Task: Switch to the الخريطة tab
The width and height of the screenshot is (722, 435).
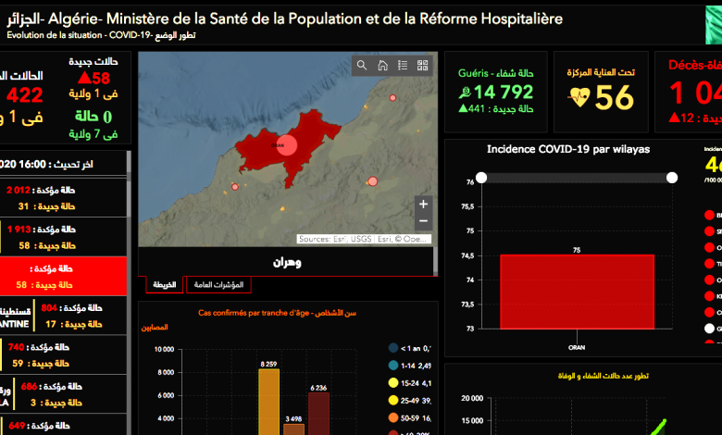Action: [x=165, y=284]
